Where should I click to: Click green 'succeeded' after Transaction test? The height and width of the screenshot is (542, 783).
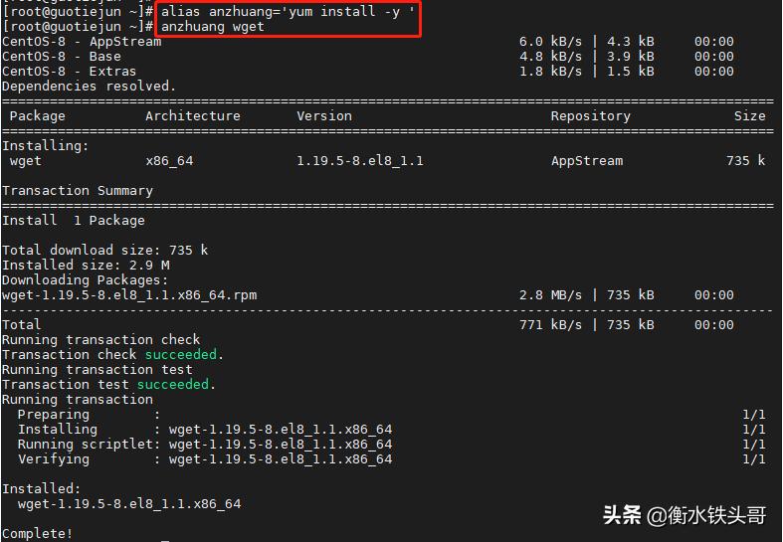[173, 385]
